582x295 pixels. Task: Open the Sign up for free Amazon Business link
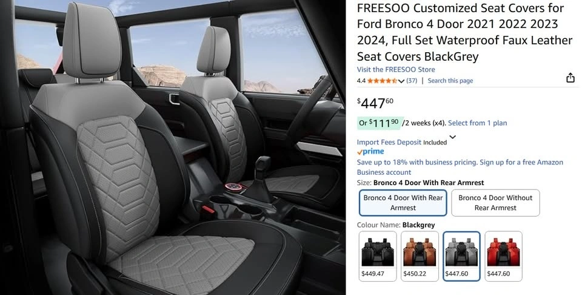pyautogui.click(x=460, y=167)
